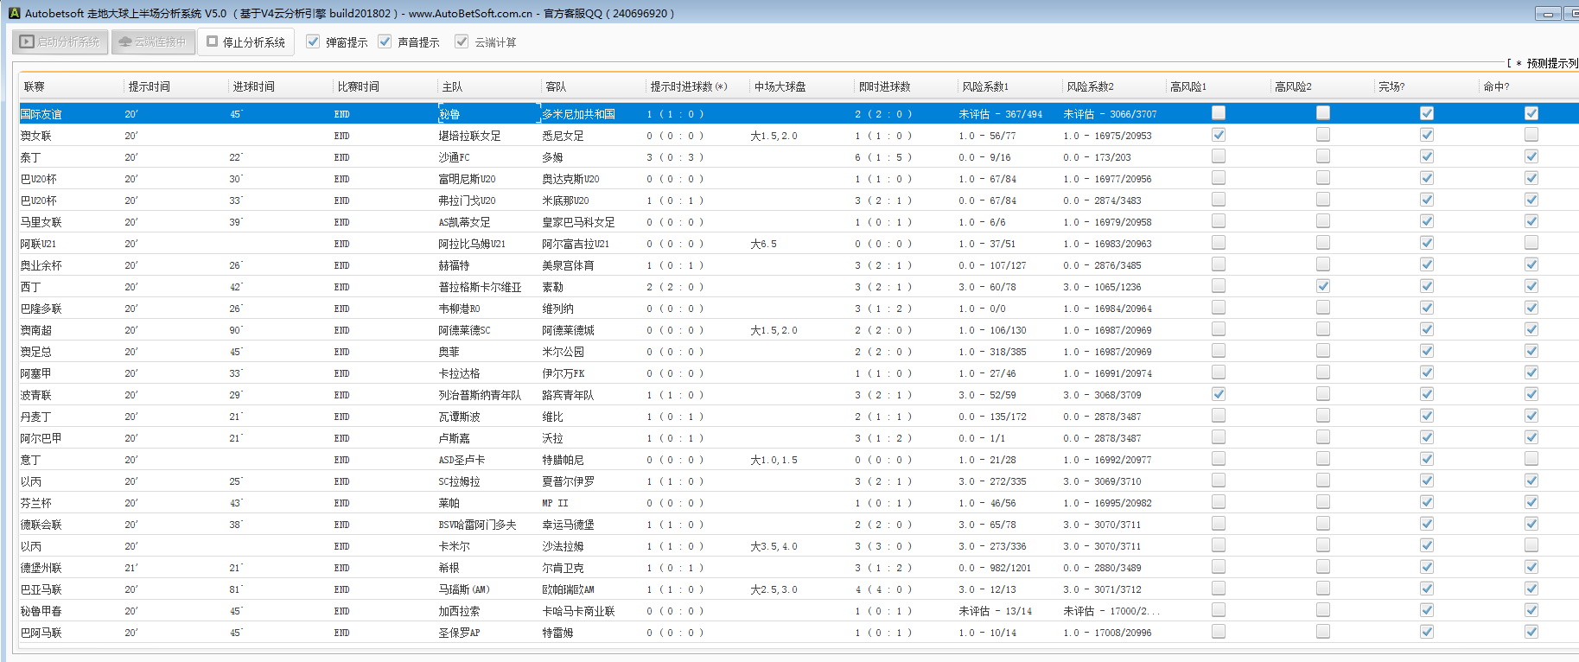Viewport: 1579px width, 662px height.
Task: Click the 预测提示列 label at top right
Action: pos(1551,63)
